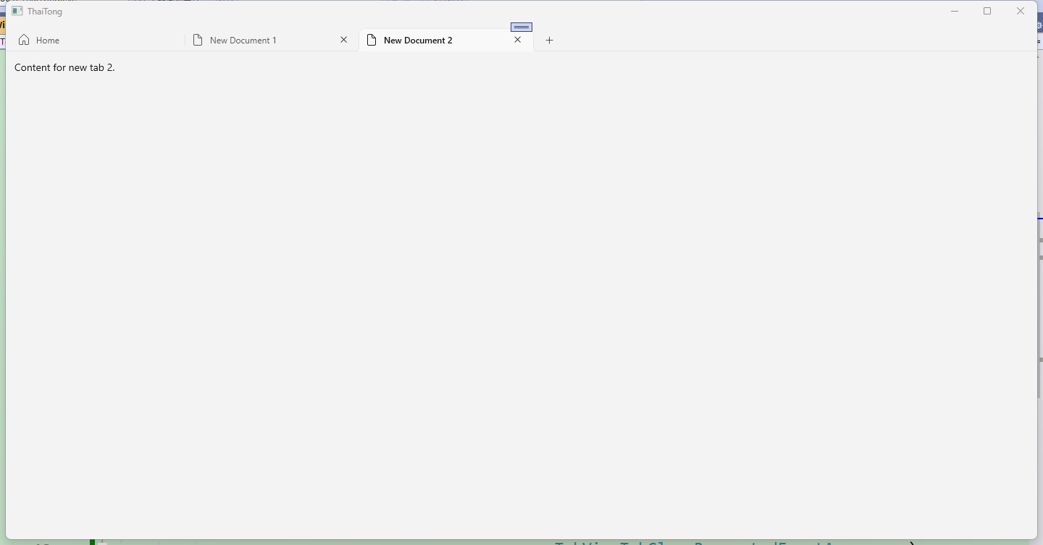Click the ThaiTong window title text

tap(45, 12)
